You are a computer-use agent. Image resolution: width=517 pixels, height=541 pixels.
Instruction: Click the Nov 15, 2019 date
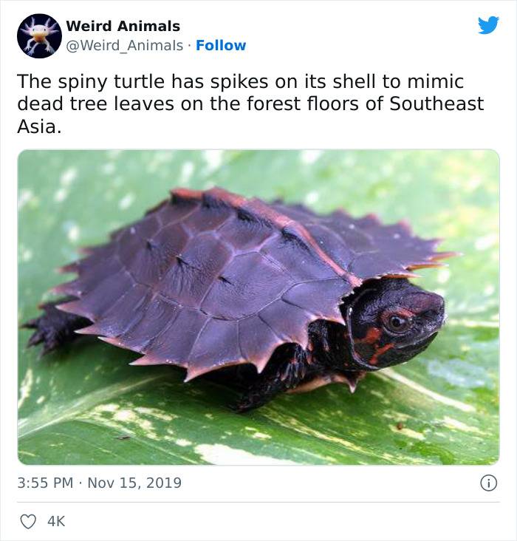134,483
